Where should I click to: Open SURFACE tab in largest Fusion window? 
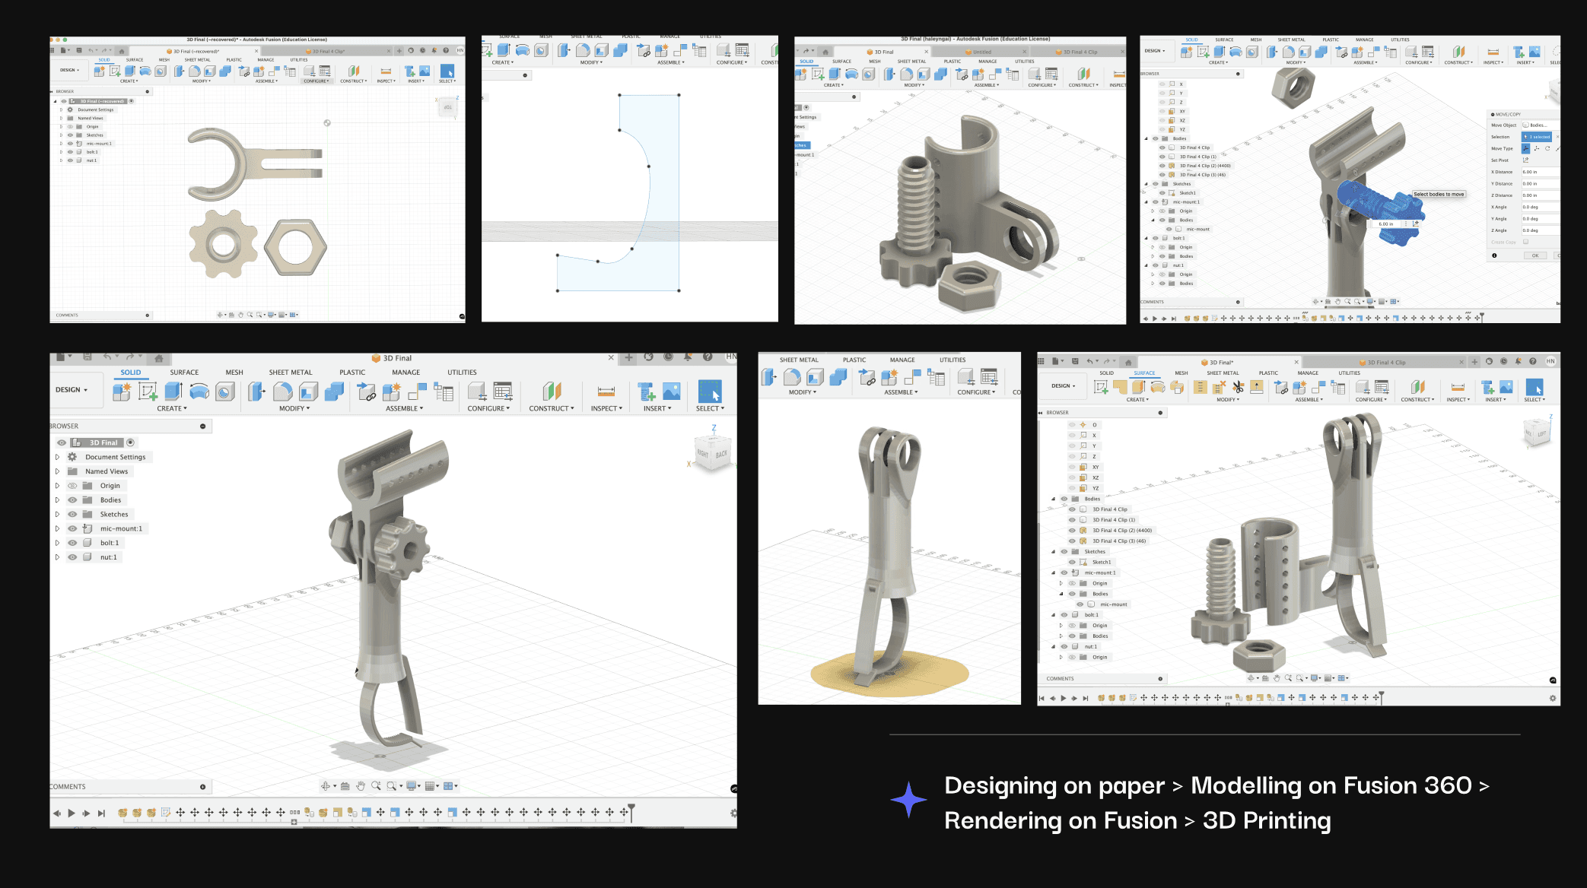click(184, 373)
